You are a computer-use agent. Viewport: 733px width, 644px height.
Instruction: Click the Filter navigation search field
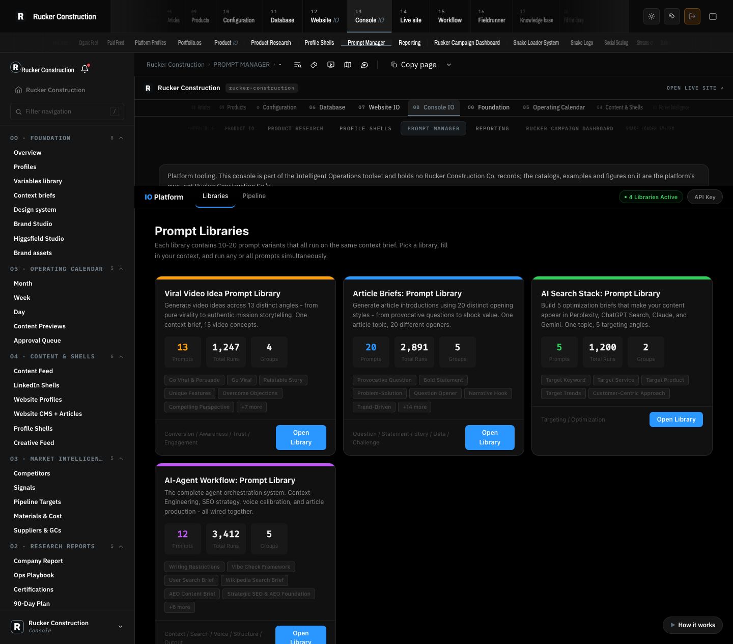[67, 111]
